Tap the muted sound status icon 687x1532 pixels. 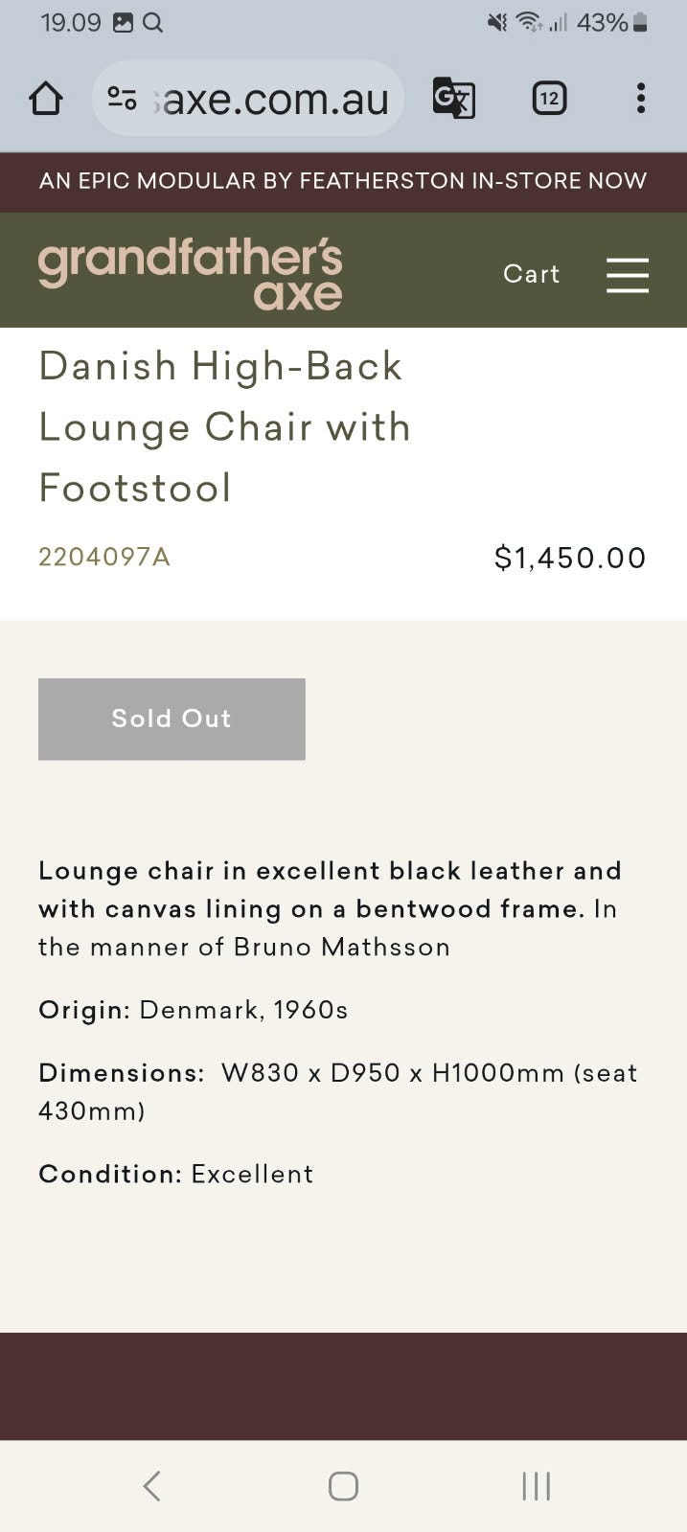pyautogui.click(x=497, y=23)
